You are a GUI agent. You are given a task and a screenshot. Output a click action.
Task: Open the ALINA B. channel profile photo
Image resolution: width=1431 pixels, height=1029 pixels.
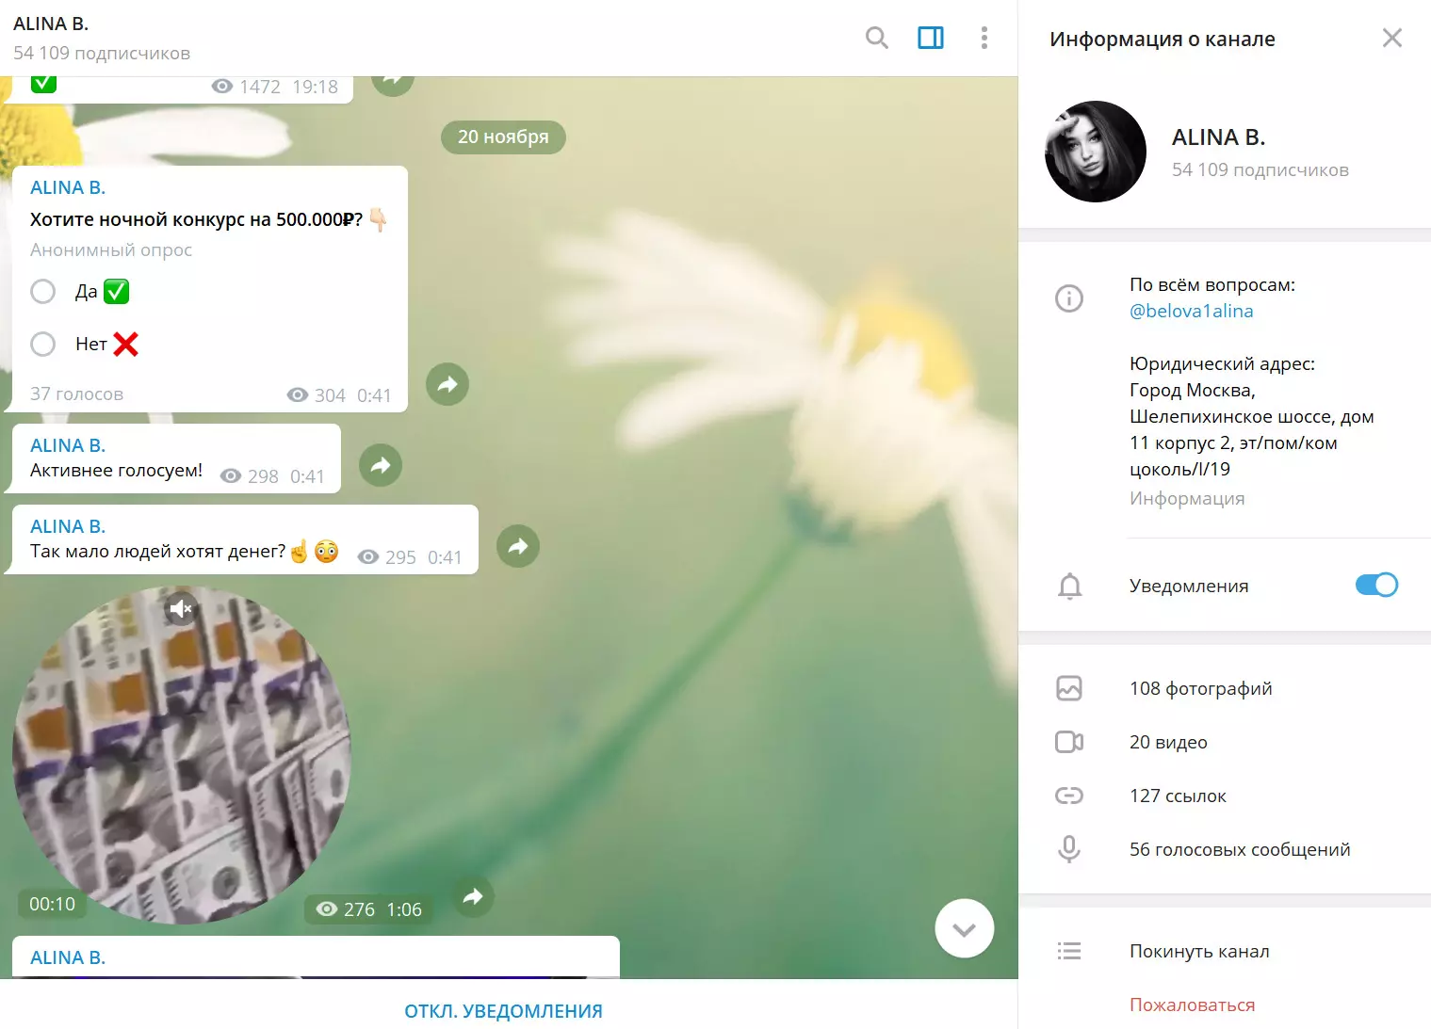click(1096, 152)
